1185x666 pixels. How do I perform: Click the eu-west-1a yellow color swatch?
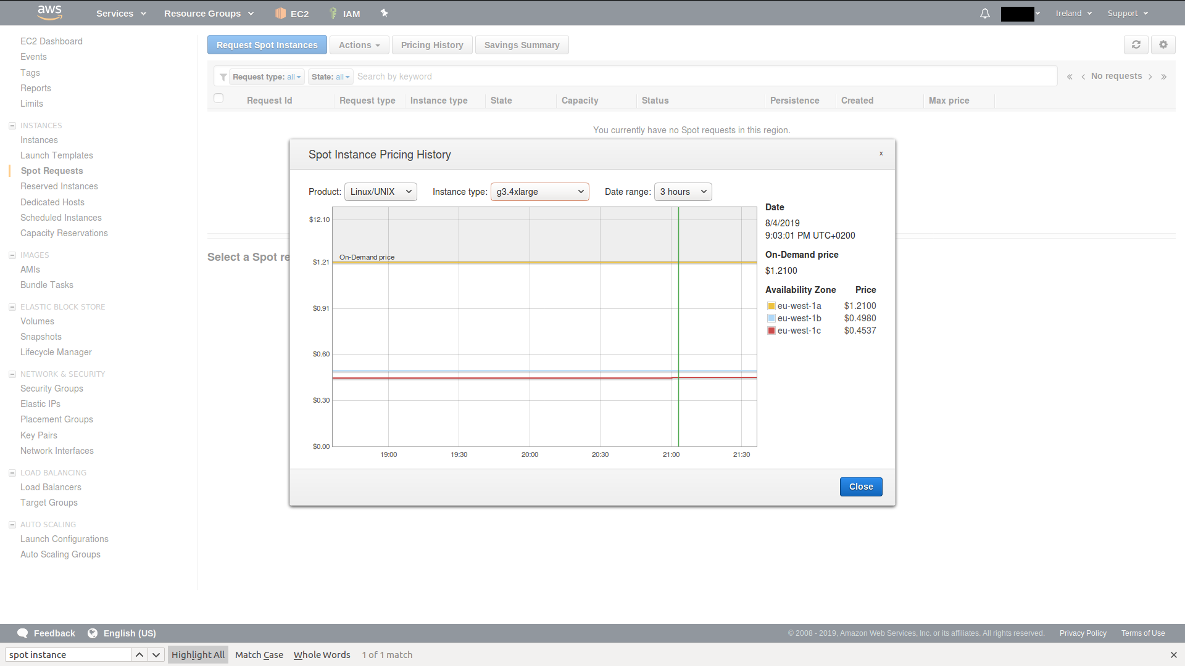771,306
